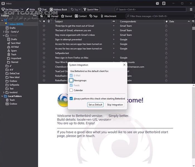Open the Address Book
Viewport: 195px width, 167px height.
pos(58,9)
